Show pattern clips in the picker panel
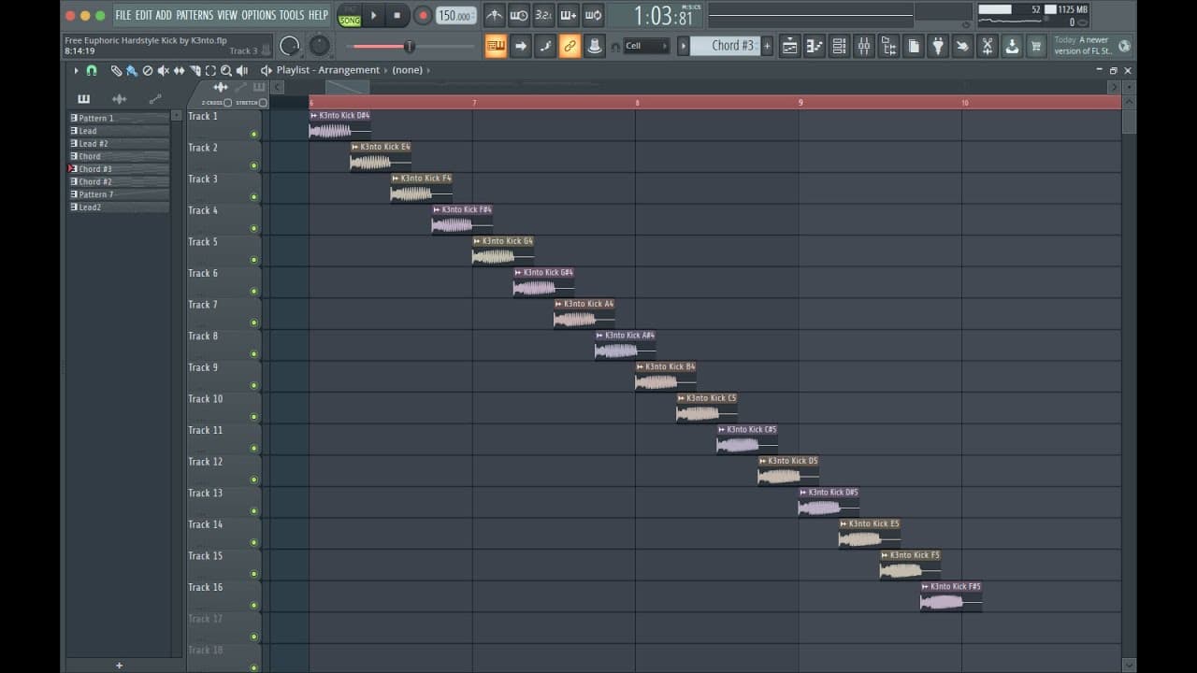Screen dimensions: 1197x673 [x=83, y=99]
